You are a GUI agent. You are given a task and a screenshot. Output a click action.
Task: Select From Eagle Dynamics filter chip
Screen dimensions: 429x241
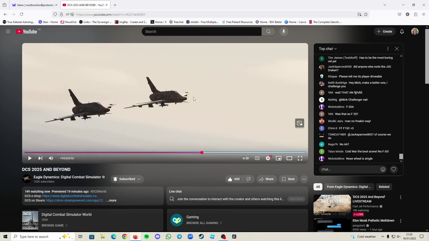point(349,187)
